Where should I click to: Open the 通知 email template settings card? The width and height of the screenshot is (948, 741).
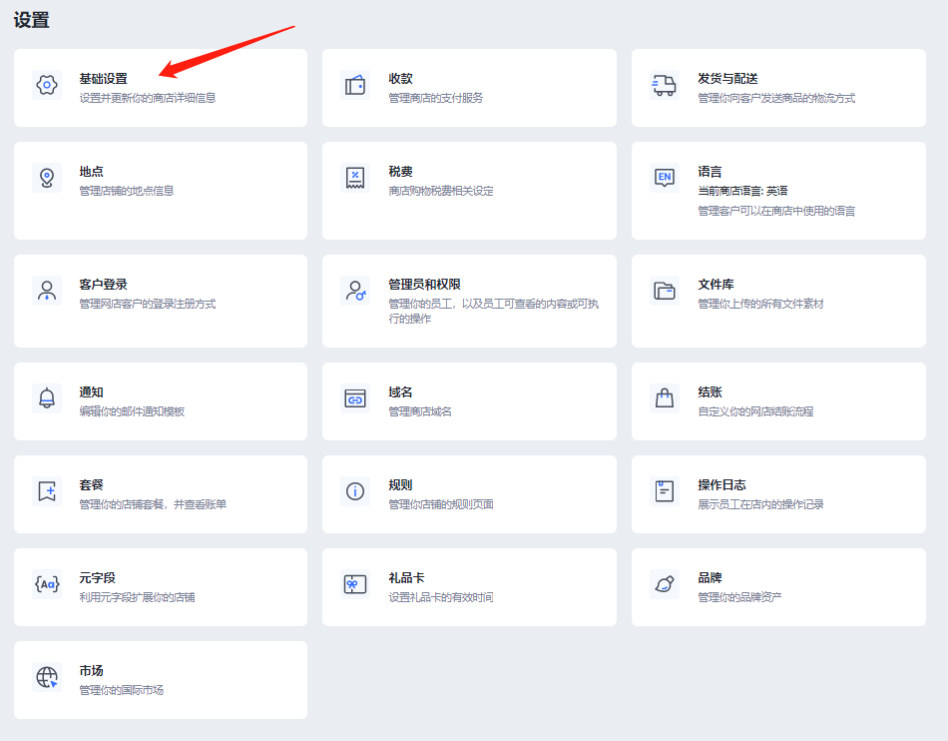(160, 401)
